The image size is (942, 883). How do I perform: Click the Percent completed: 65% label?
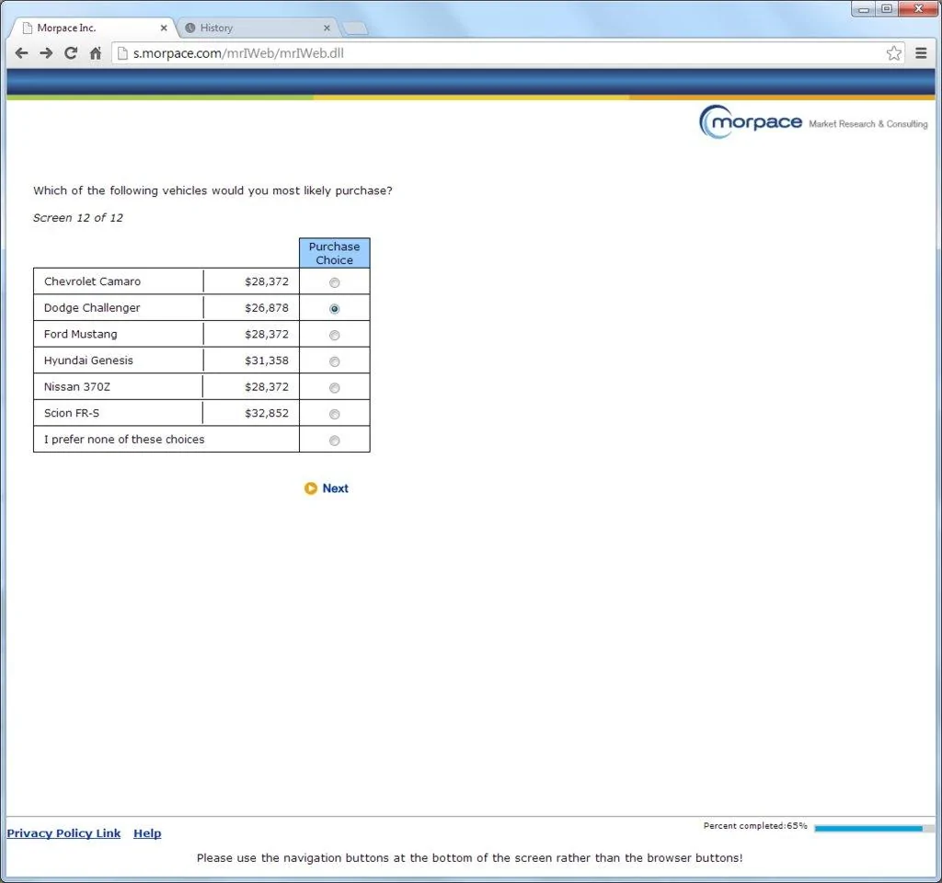click(x=755, y=826)
